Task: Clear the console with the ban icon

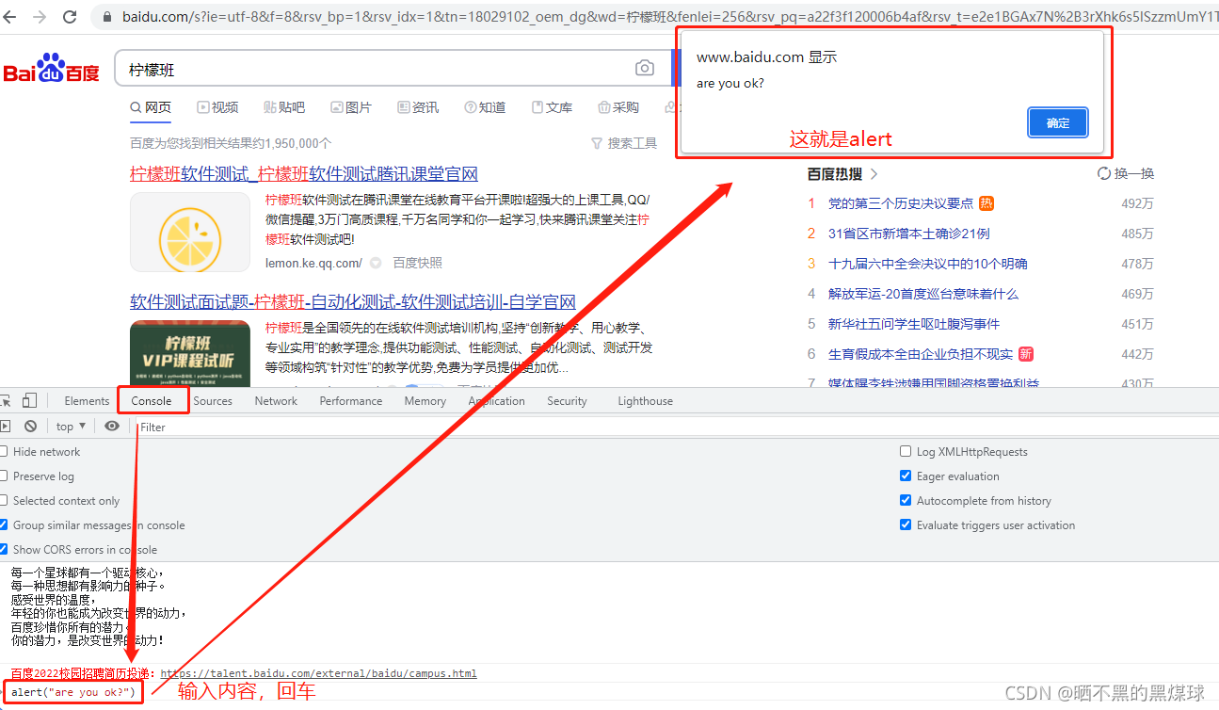Action: pyautogui.click(x=30, y=427)
